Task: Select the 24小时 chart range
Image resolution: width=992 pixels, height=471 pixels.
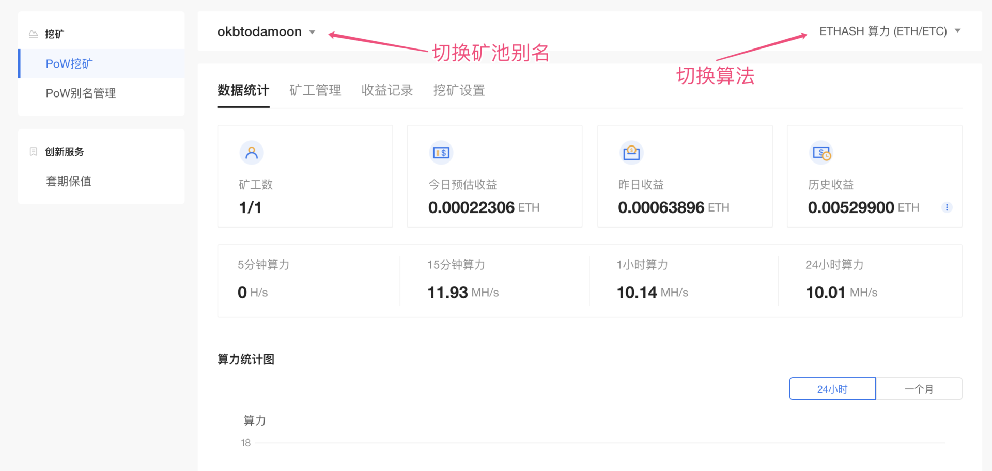Action: [832, 389]
